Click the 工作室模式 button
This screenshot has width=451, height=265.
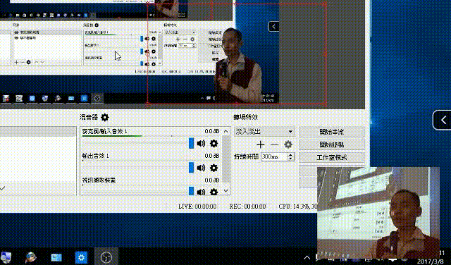pyautogui.click(x=332, y=157)
